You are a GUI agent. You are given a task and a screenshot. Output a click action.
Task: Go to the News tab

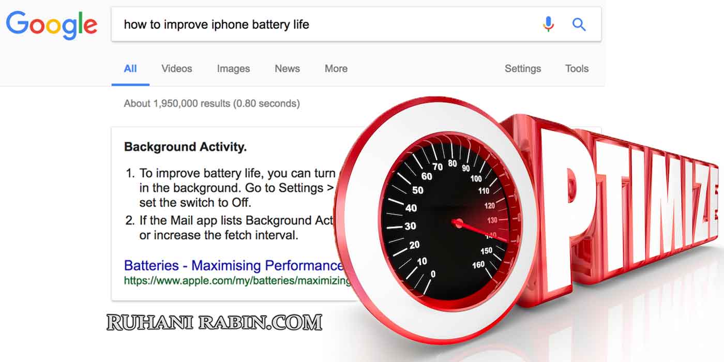(287, 69)
